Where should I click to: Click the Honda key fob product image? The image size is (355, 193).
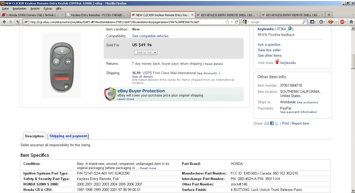(x=62, y=66)
